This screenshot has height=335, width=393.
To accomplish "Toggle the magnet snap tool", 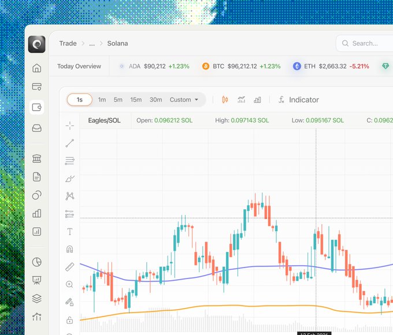I will 70,249.
